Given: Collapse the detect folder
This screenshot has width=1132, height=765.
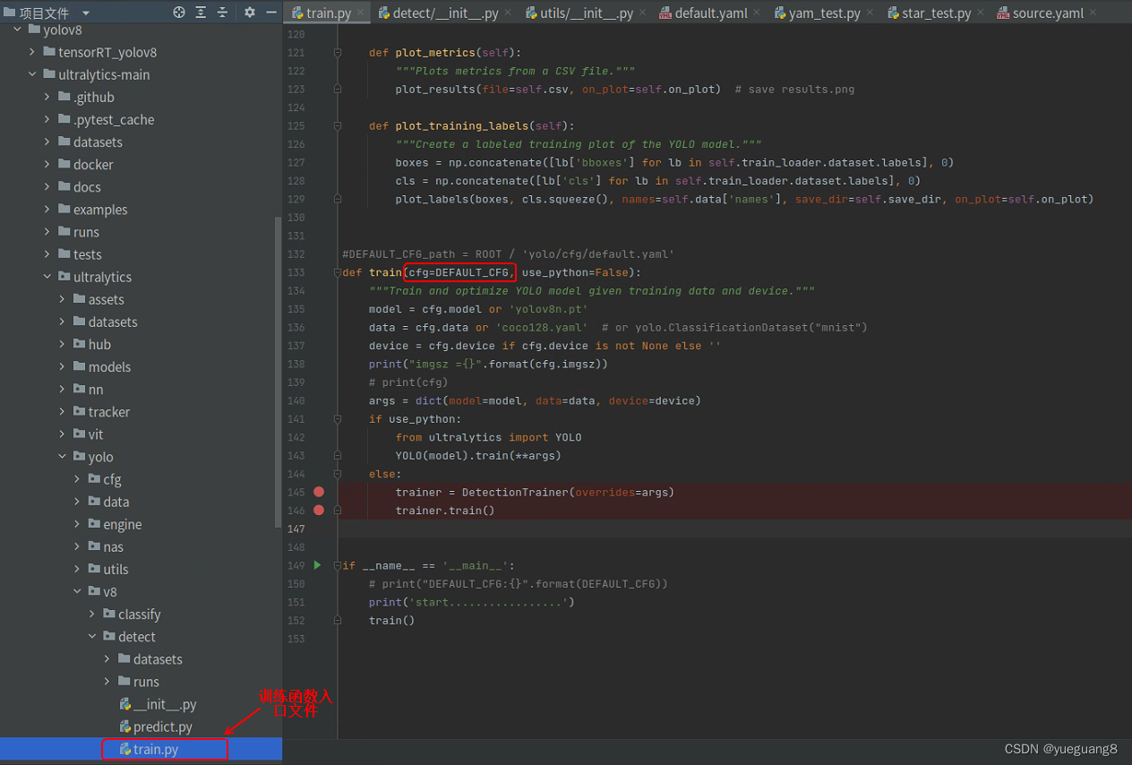Looking at the screenshot, I should point(92,637).
